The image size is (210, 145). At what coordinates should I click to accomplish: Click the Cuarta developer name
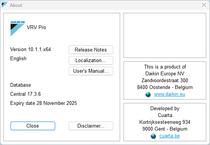[165, 115]
